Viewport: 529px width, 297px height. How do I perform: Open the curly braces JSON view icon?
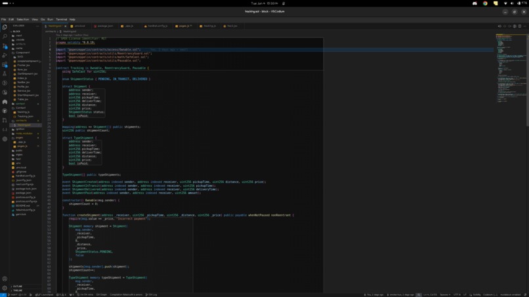(5, 129)
